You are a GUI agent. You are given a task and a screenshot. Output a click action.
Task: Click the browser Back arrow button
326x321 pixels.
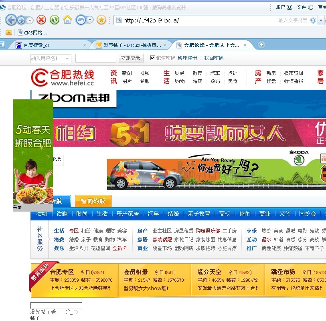(11, 20)
